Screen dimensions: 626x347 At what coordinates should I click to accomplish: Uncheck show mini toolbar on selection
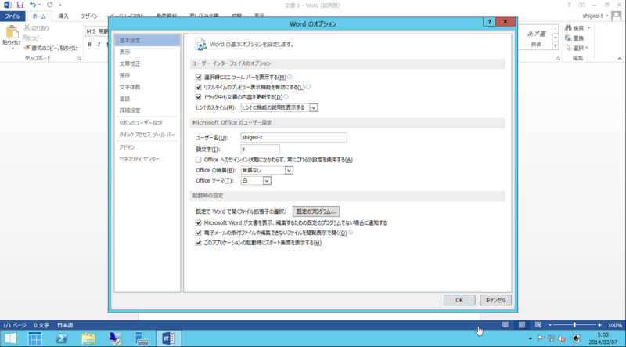(x=199, y=78)
